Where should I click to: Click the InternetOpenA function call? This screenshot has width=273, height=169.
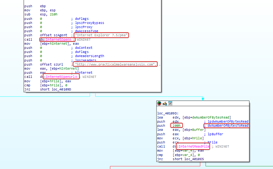pyautogui.click(x=58, y=39)
